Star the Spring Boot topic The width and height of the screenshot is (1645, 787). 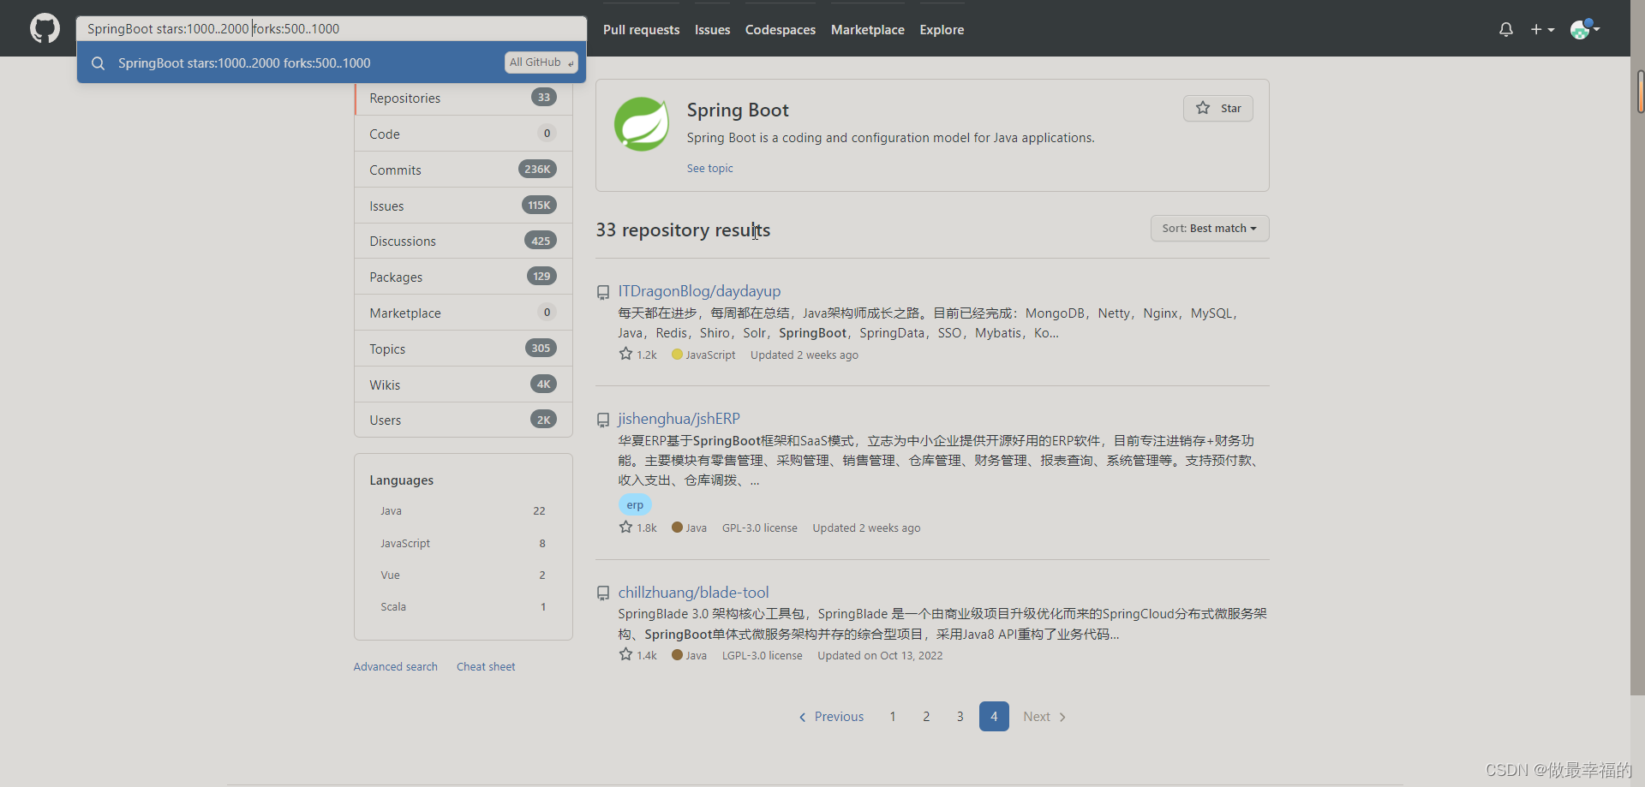[1217, 108]
